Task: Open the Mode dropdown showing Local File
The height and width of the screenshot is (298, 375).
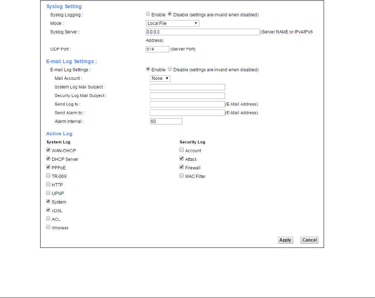Action: click(173, 23)
